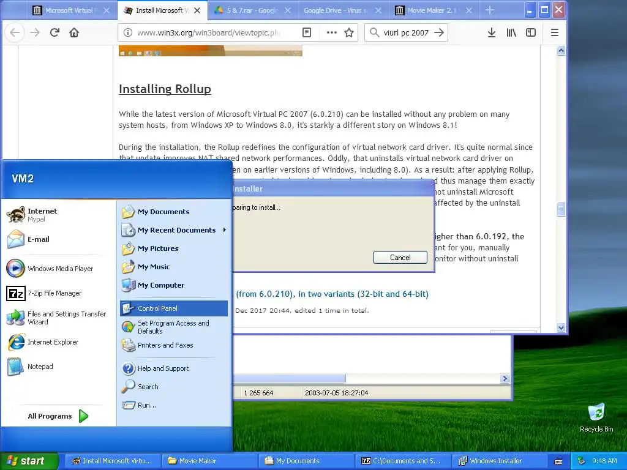Viewport: 627px width, 470px height.
Task: Show site information for win3x.org
Action: coord(127,32)
